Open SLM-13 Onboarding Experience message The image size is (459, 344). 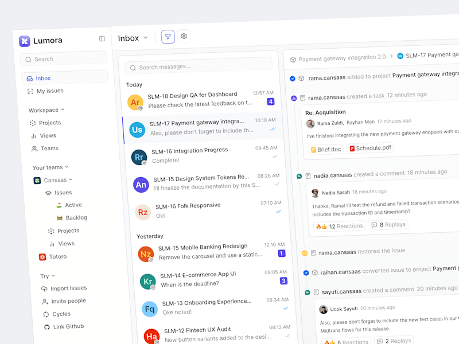click(216, 307)
